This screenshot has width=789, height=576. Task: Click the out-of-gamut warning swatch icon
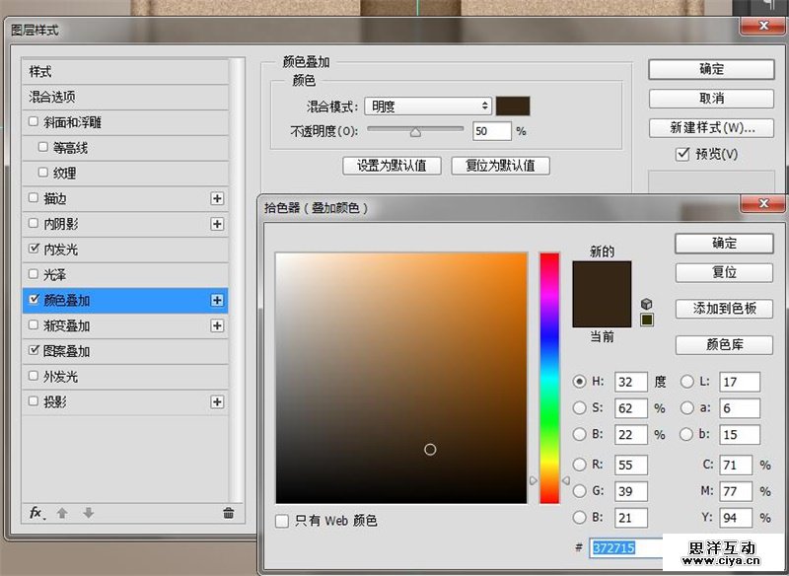coord(646,319)
